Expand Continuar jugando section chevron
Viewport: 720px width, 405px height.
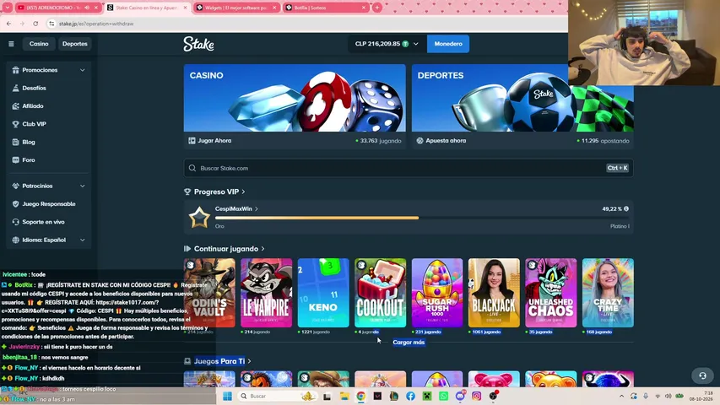263,249
